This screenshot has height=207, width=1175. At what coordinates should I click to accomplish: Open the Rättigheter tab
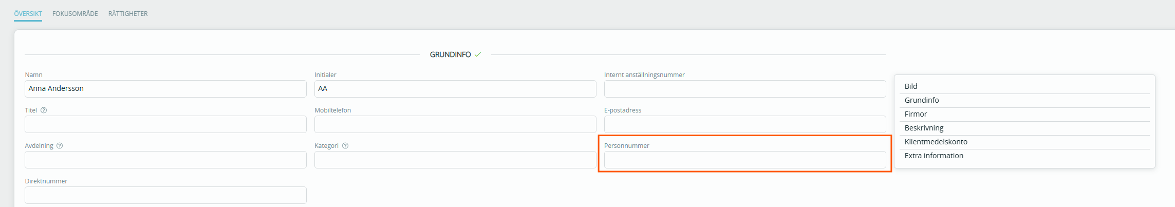(128, 14)
